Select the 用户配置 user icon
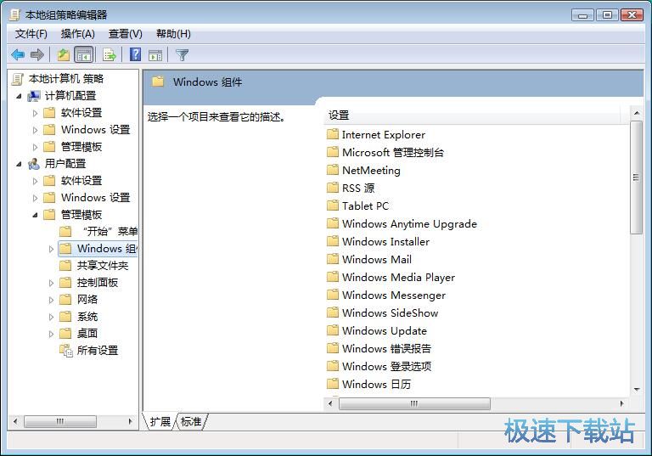652x456 pixels. tap(34, 164)
